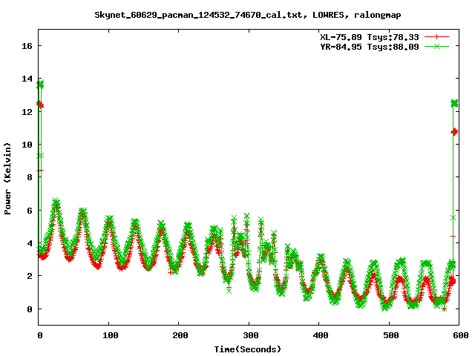Click the "Power (Kelvin)" y-axis label
The width and height of the screenshot is (475, 356).
[x=7, y=179]
